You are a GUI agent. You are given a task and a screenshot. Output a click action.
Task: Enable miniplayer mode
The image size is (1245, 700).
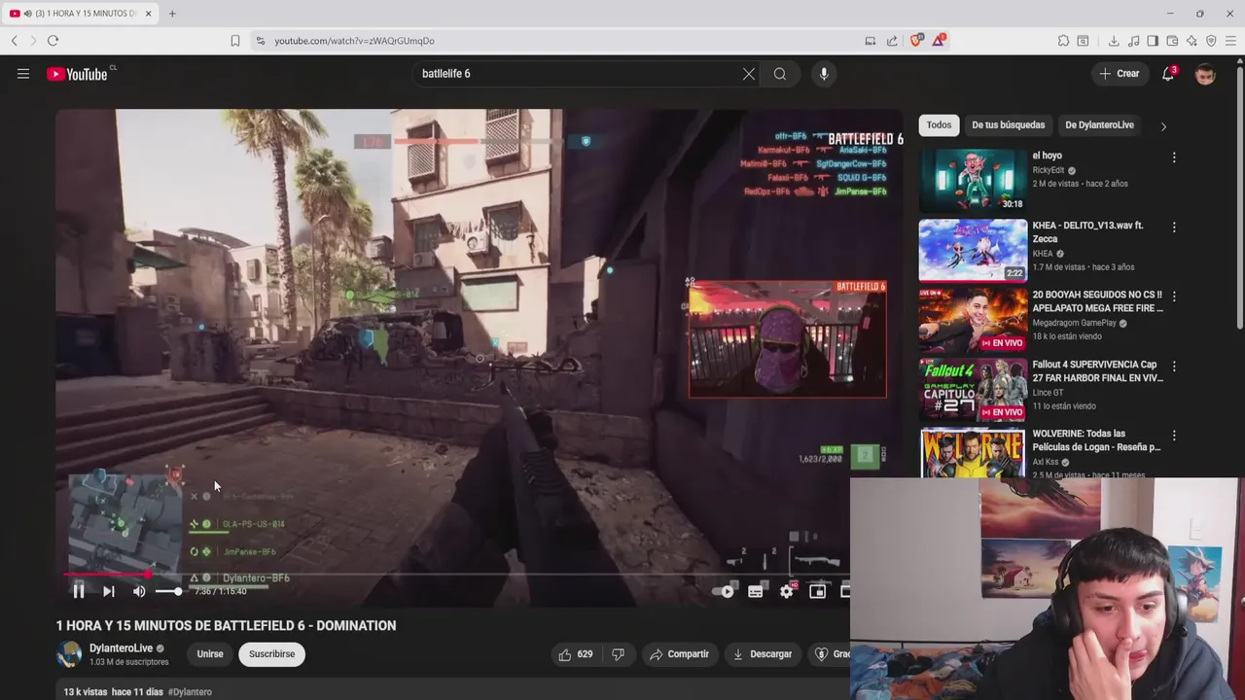point(818,591)
